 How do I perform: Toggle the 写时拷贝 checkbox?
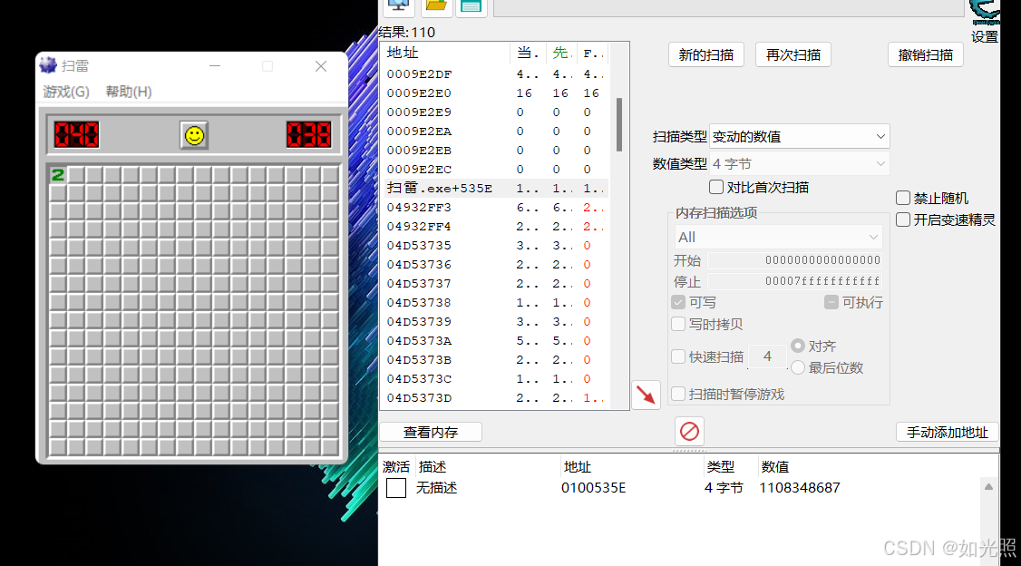678,324
